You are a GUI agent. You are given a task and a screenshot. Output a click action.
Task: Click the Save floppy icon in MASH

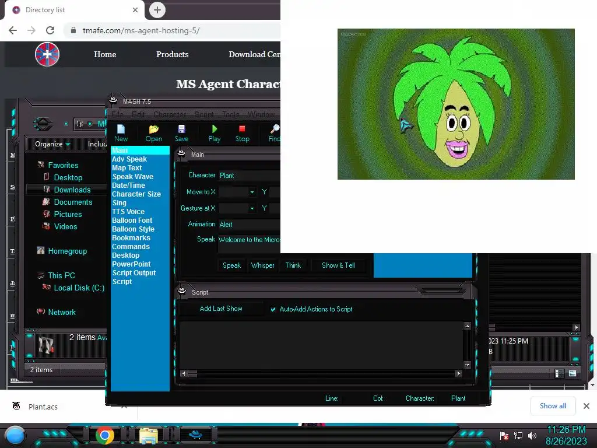tap(181, 129)
